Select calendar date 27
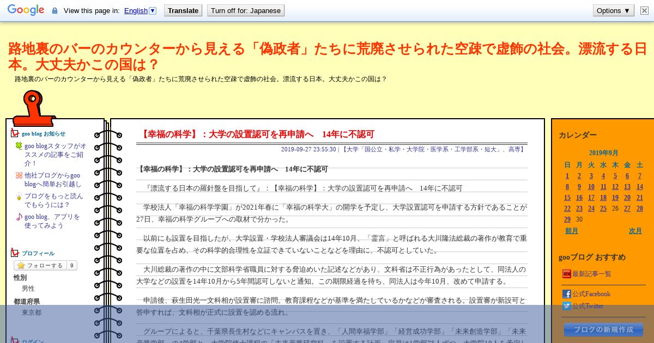The height and width of the screenshot is (343, 654). pyautogui.click(x=627, y=209)
